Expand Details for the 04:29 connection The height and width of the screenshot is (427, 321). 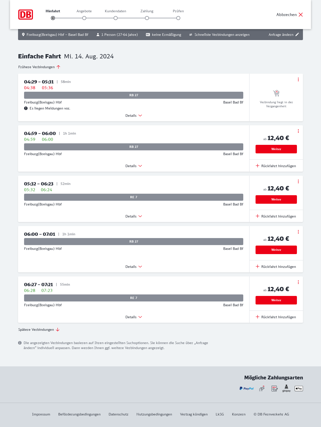point(134,116)
